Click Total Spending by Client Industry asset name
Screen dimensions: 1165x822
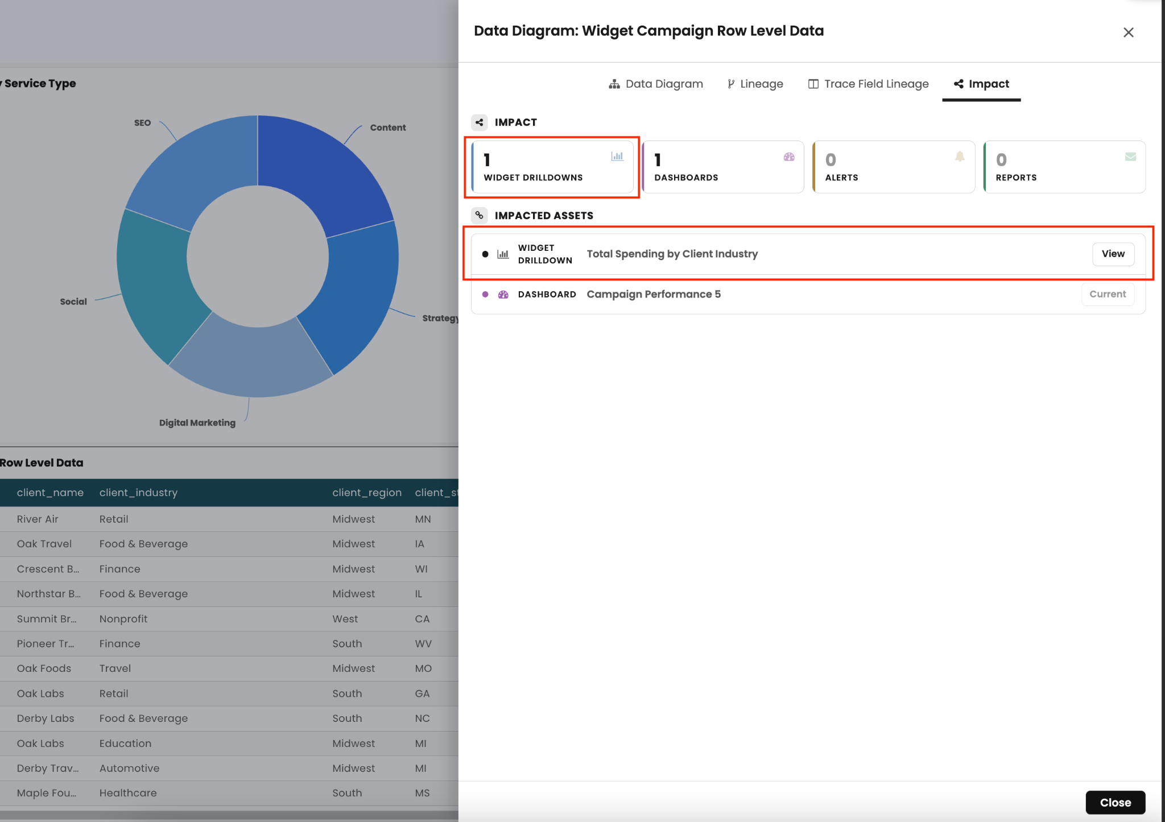click(672, 254)
